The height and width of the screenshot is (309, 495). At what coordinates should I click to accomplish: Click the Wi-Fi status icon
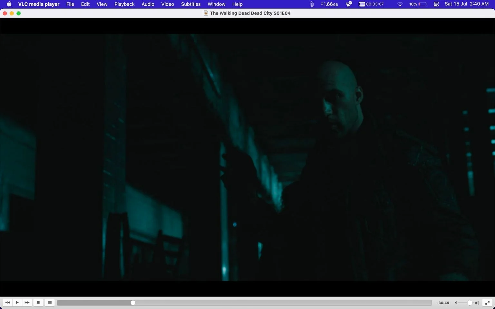[x=400, y=4]
